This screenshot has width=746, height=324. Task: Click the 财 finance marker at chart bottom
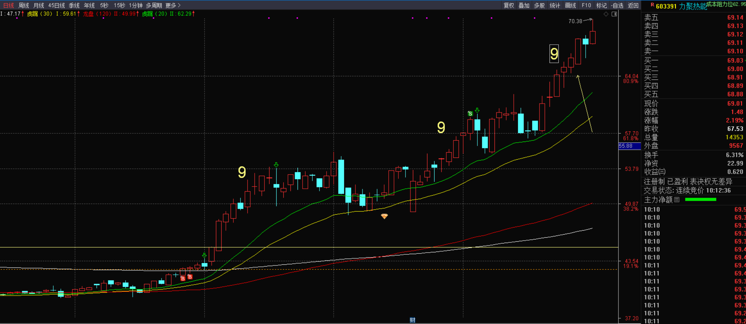click(x=412, y=320)
